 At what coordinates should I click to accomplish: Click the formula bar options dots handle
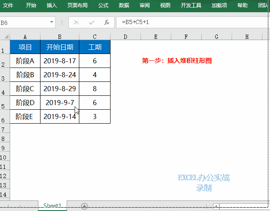pos(62,22)
